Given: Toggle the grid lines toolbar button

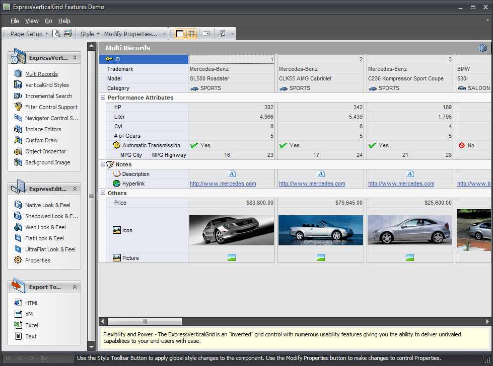Looking at the screenshot, I should pos(191,34).
